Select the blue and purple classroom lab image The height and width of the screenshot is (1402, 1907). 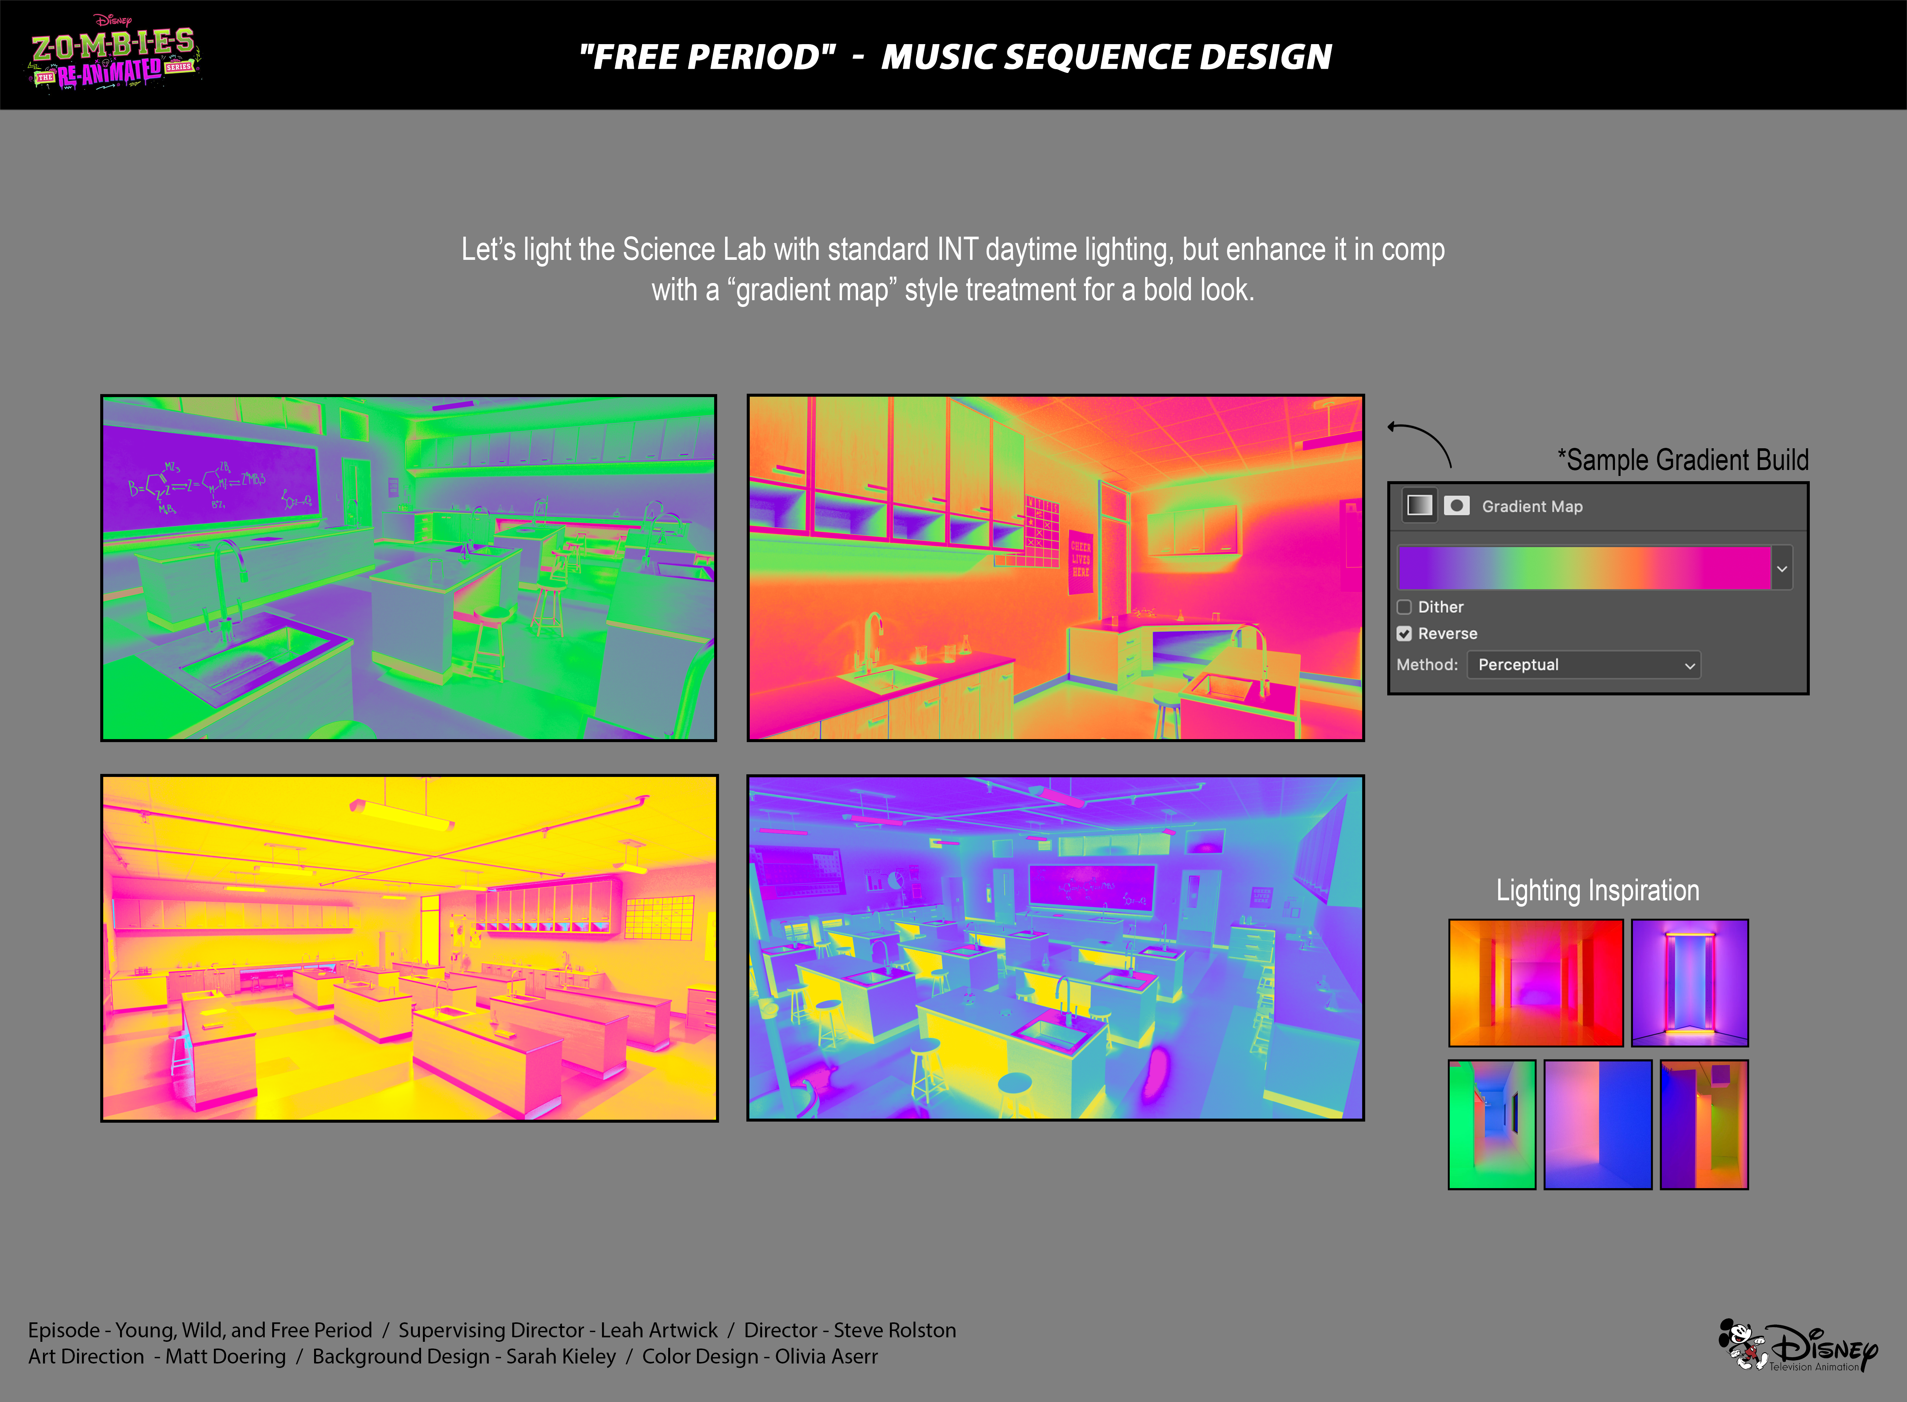(x=1055, y=948)
